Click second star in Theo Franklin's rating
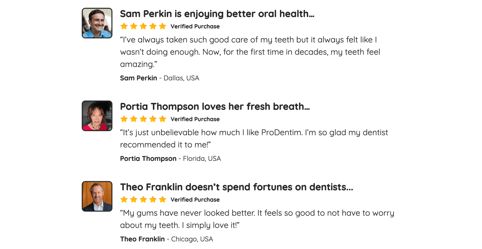The width and height of the screenshot is (482, 249). coord(134,199)
